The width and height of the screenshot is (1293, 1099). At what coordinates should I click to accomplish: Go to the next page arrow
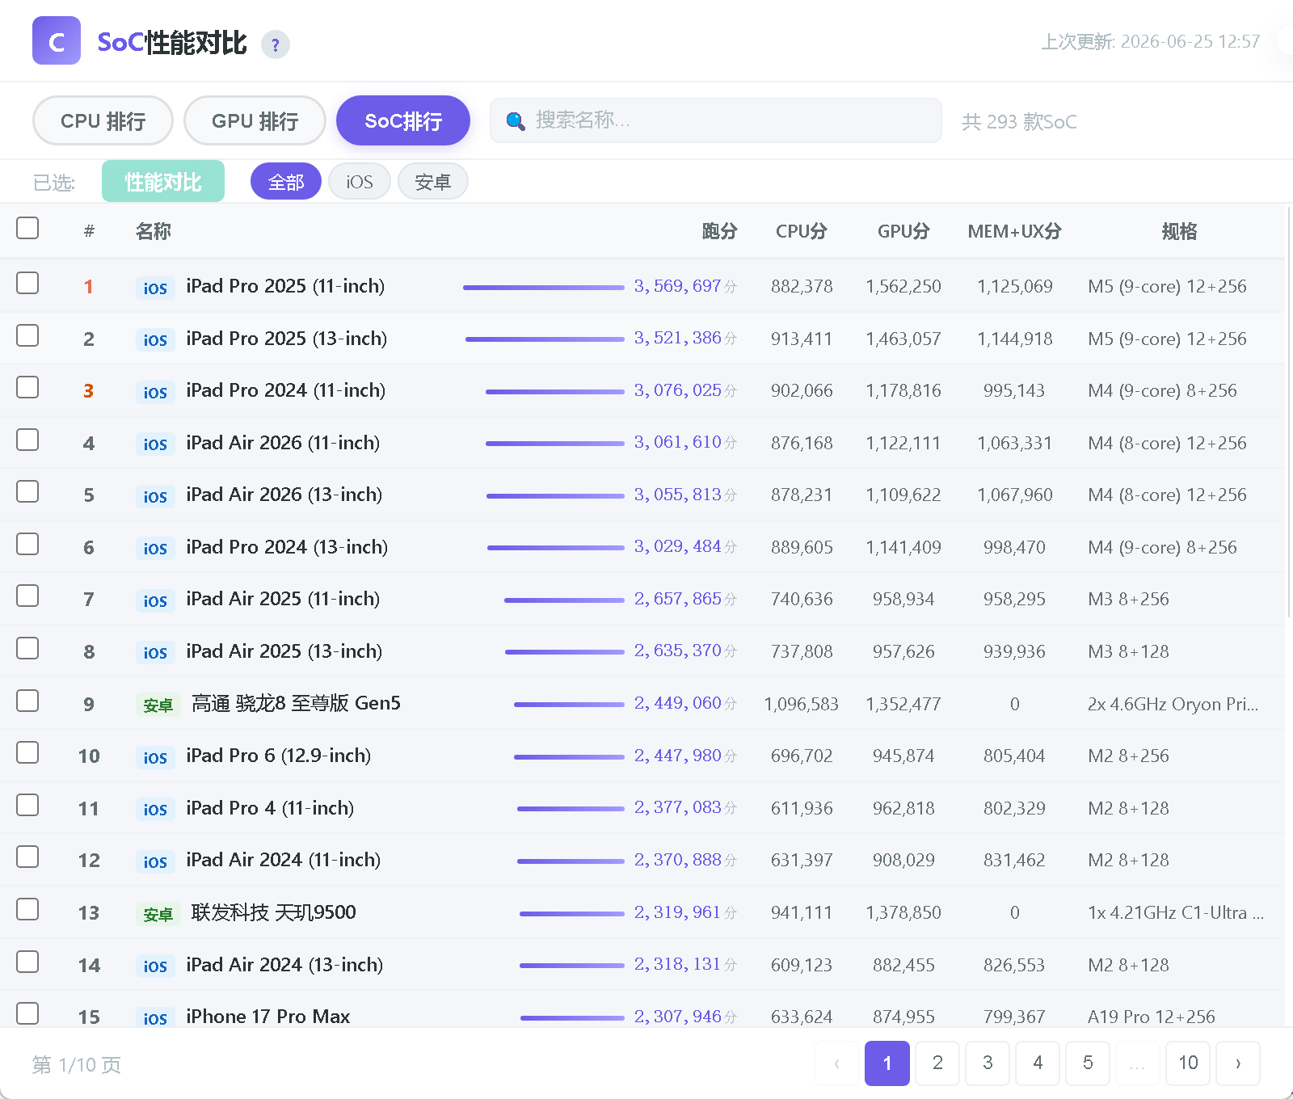pos(1238,1063)
